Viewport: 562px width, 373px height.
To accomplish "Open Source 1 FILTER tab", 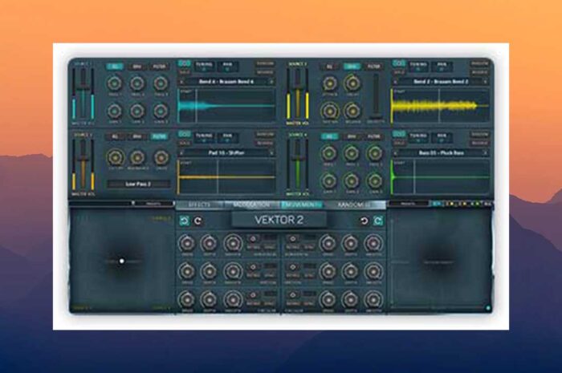I will tap(159, 67).
